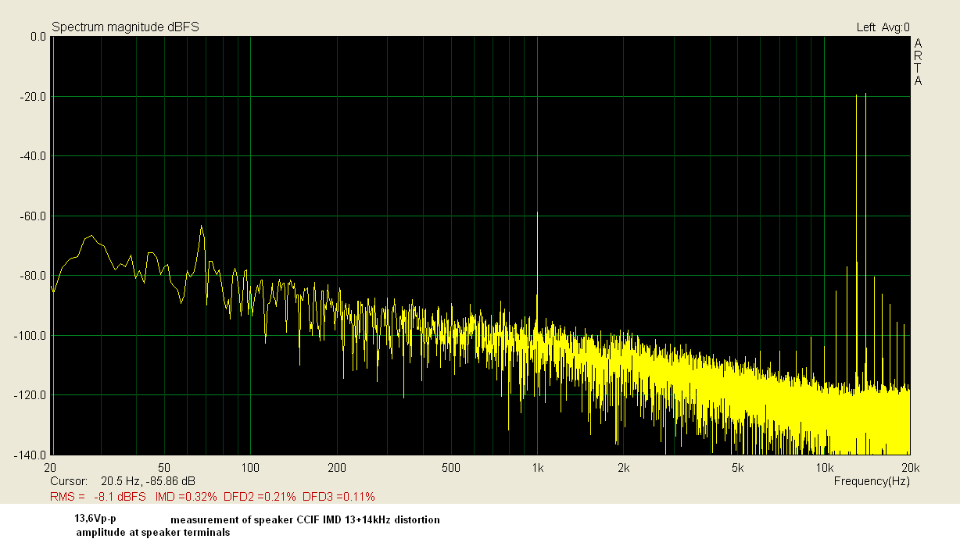Select the 'Spectrum magnitude dBFS' title text
960x546 pixels.
(125, 27)
